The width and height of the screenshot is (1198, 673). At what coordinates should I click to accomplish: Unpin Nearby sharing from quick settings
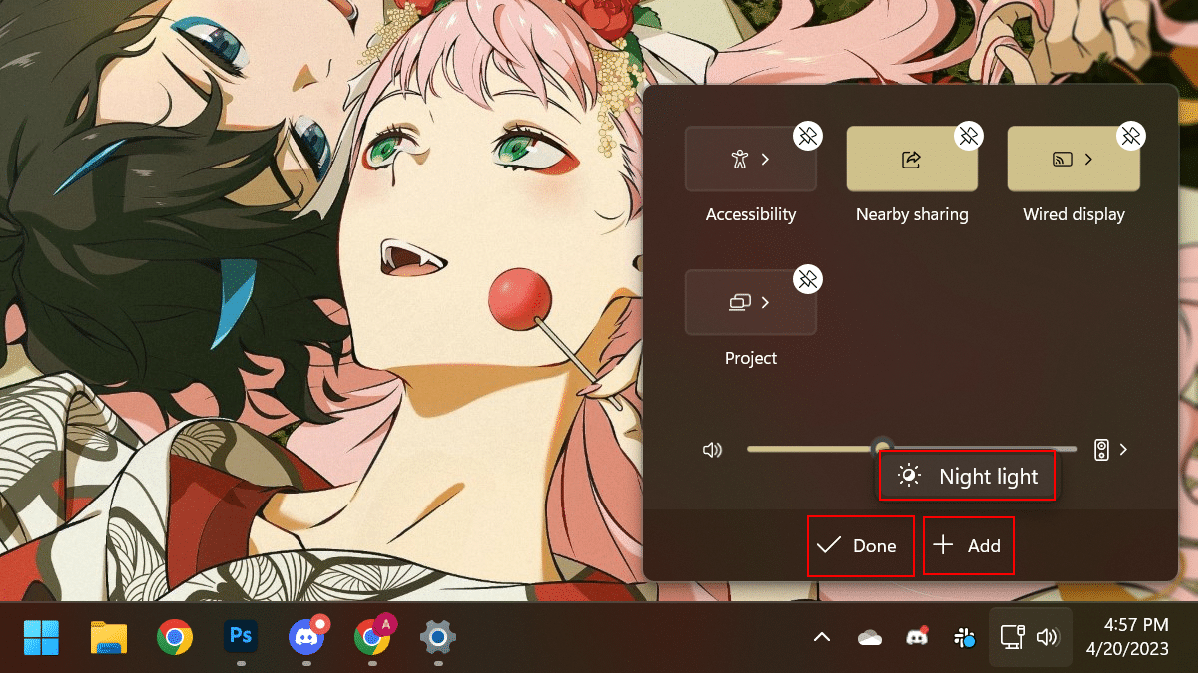pyautogui.click(x=968, y=136)
